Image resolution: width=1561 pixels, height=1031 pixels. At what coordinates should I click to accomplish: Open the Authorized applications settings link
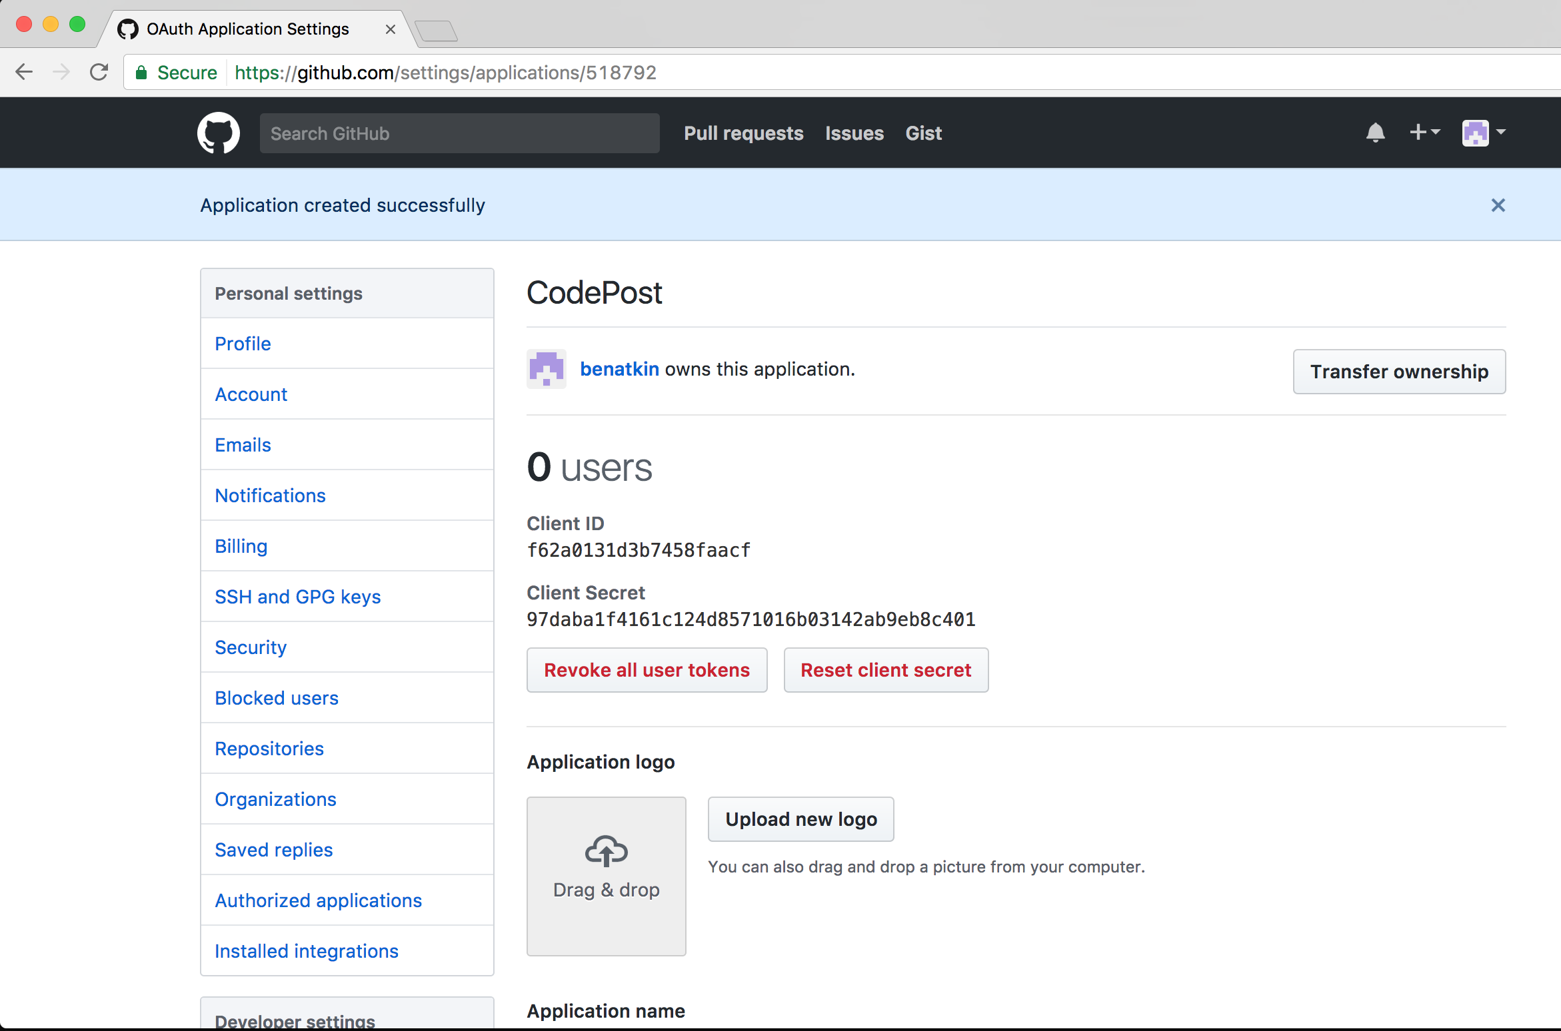[x=318, y=900]
